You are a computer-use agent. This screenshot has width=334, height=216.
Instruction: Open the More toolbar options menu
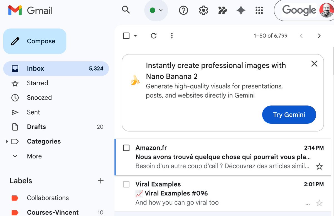[172, 36]
